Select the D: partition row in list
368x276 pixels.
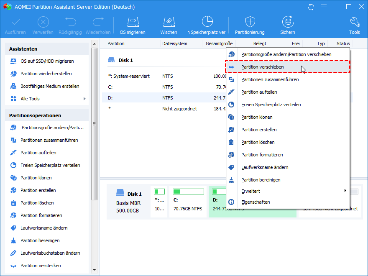pos(164,98)
